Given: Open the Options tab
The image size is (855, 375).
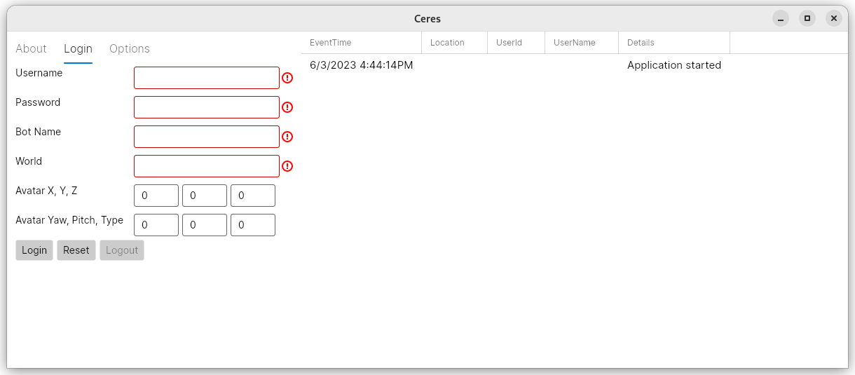Looking at the screenshot, I should [130, 48].
